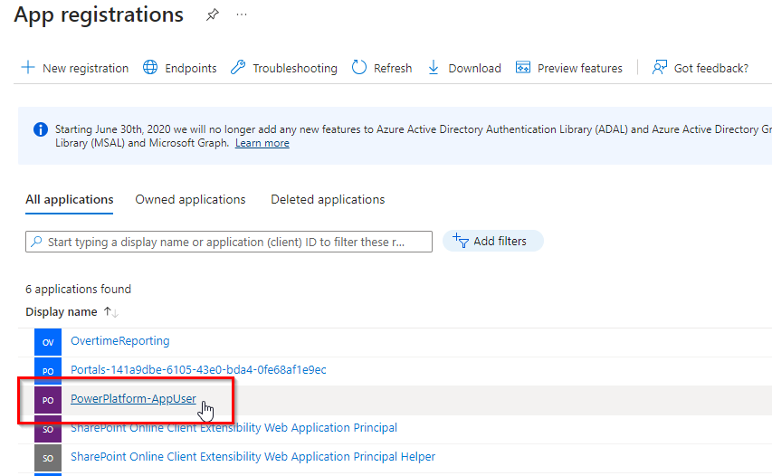
Task: Click Endpoints toolbar label
Action: click(x=191, y=68)
